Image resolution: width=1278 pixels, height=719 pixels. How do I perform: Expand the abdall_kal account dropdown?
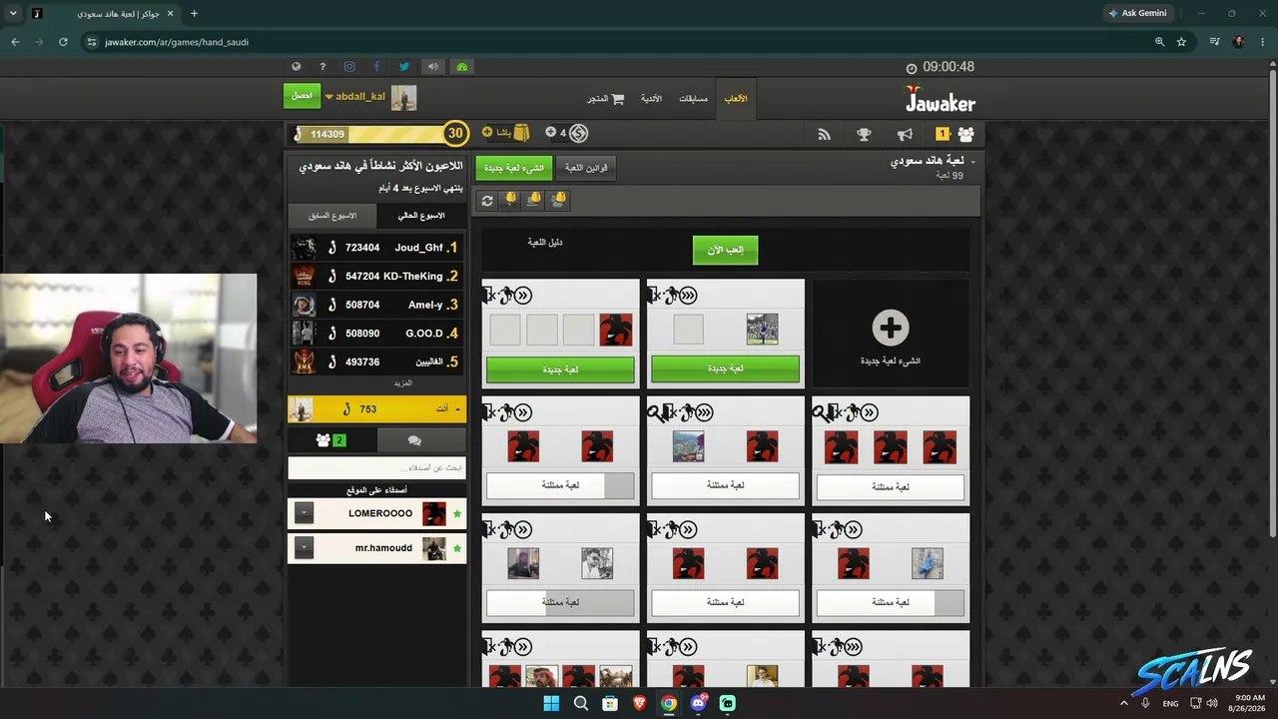328,97
